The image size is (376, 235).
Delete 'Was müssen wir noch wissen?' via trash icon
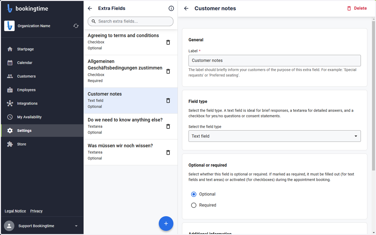pos(168,152)
